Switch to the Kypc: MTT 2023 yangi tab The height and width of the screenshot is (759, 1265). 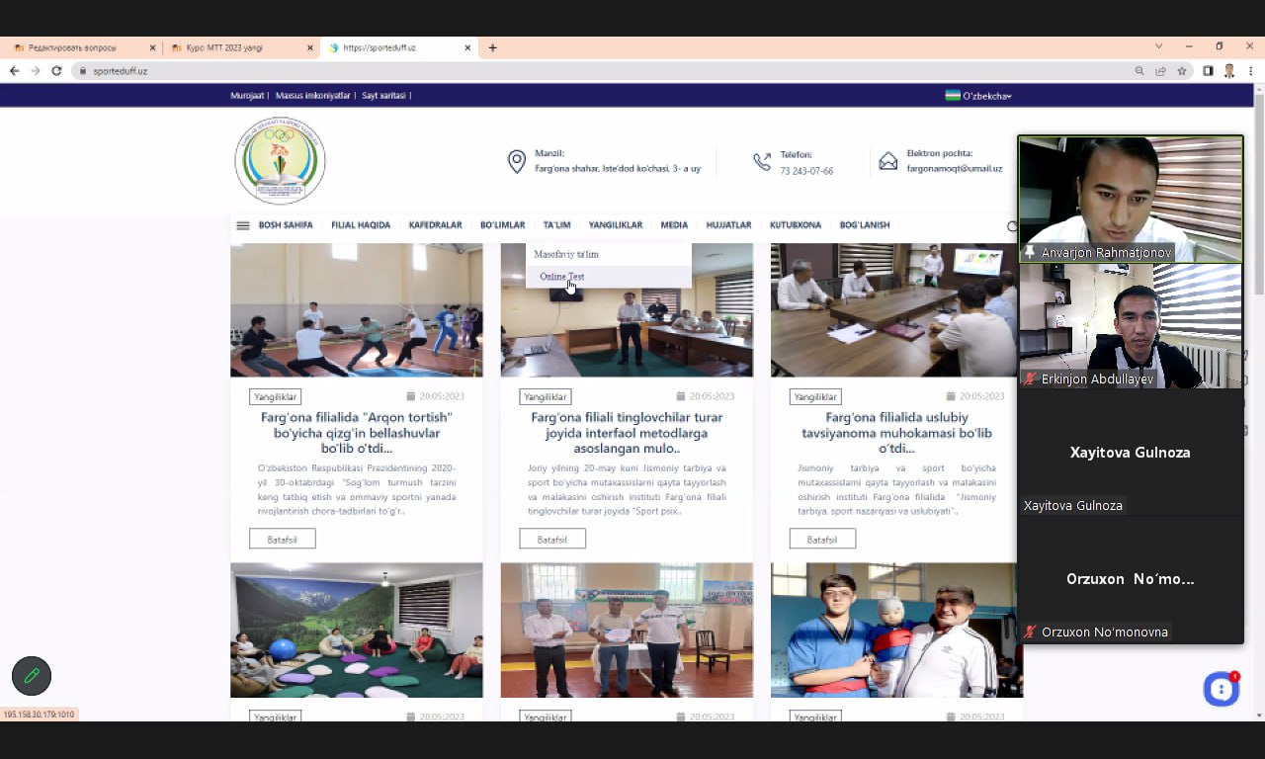pos(237,47)
